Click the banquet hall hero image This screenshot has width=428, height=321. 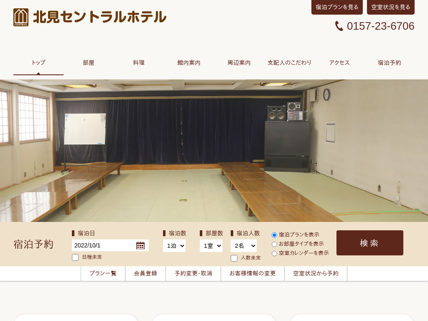tap(214, 150)
